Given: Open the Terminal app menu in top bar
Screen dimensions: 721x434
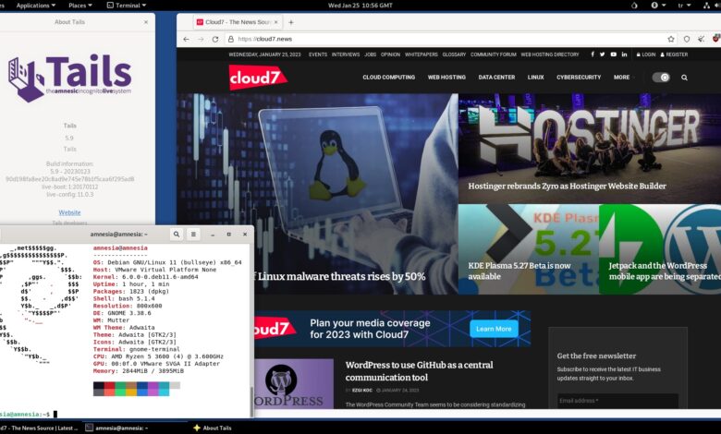Looking at the screenshot, I should (127, 6).
